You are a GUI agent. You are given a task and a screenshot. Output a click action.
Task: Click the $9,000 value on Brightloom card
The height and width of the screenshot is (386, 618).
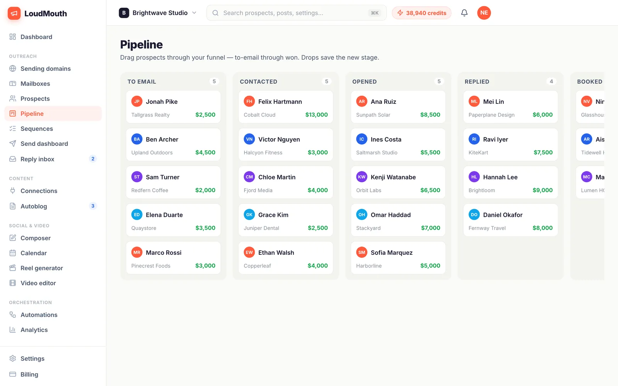click(x=542, y=190)
